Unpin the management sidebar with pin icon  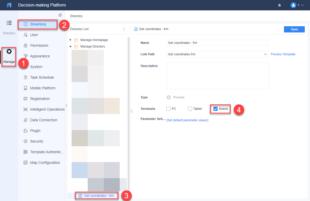pos(60,15)
